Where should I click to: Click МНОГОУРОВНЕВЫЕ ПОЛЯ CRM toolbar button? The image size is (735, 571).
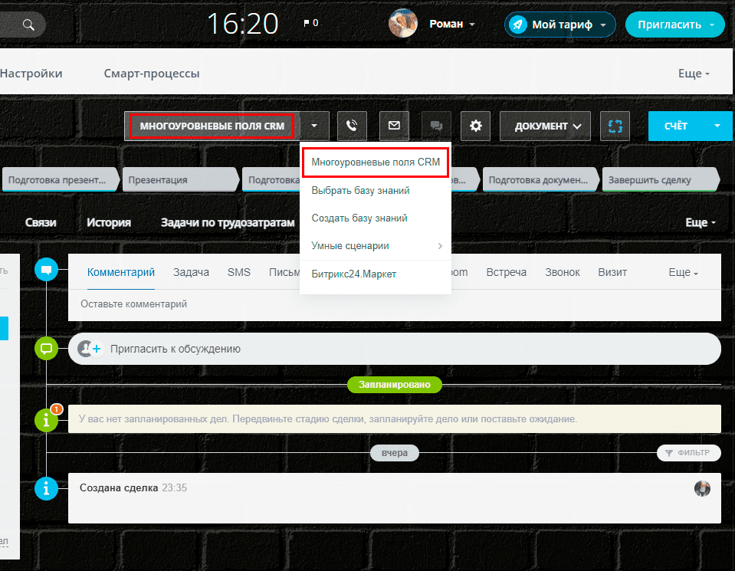(212, 126)
